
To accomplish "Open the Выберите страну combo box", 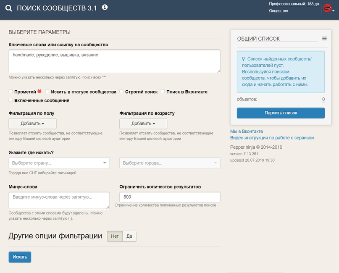I will coord(59,163).
